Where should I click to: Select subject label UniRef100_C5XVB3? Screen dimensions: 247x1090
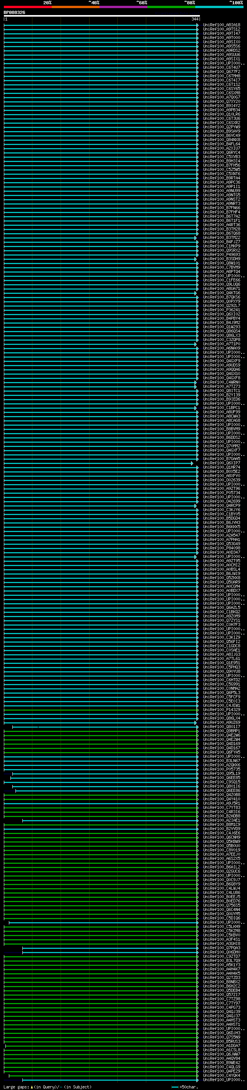(x=221, y=157)
